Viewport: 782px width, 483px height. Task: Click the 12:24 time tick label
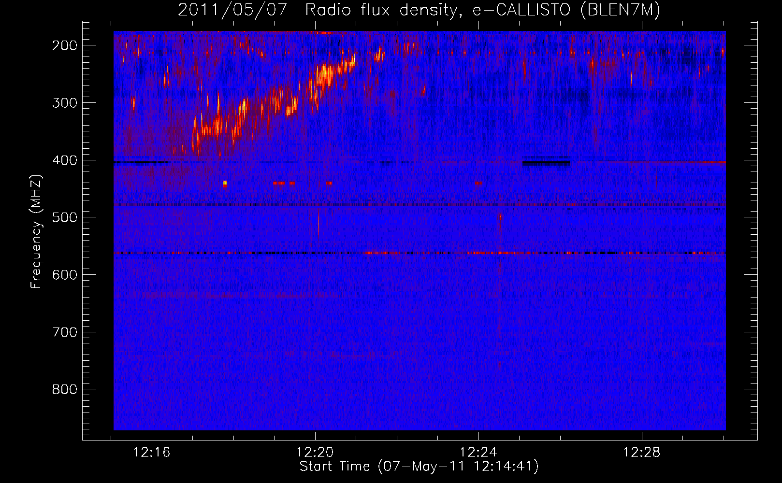point(478,453)
